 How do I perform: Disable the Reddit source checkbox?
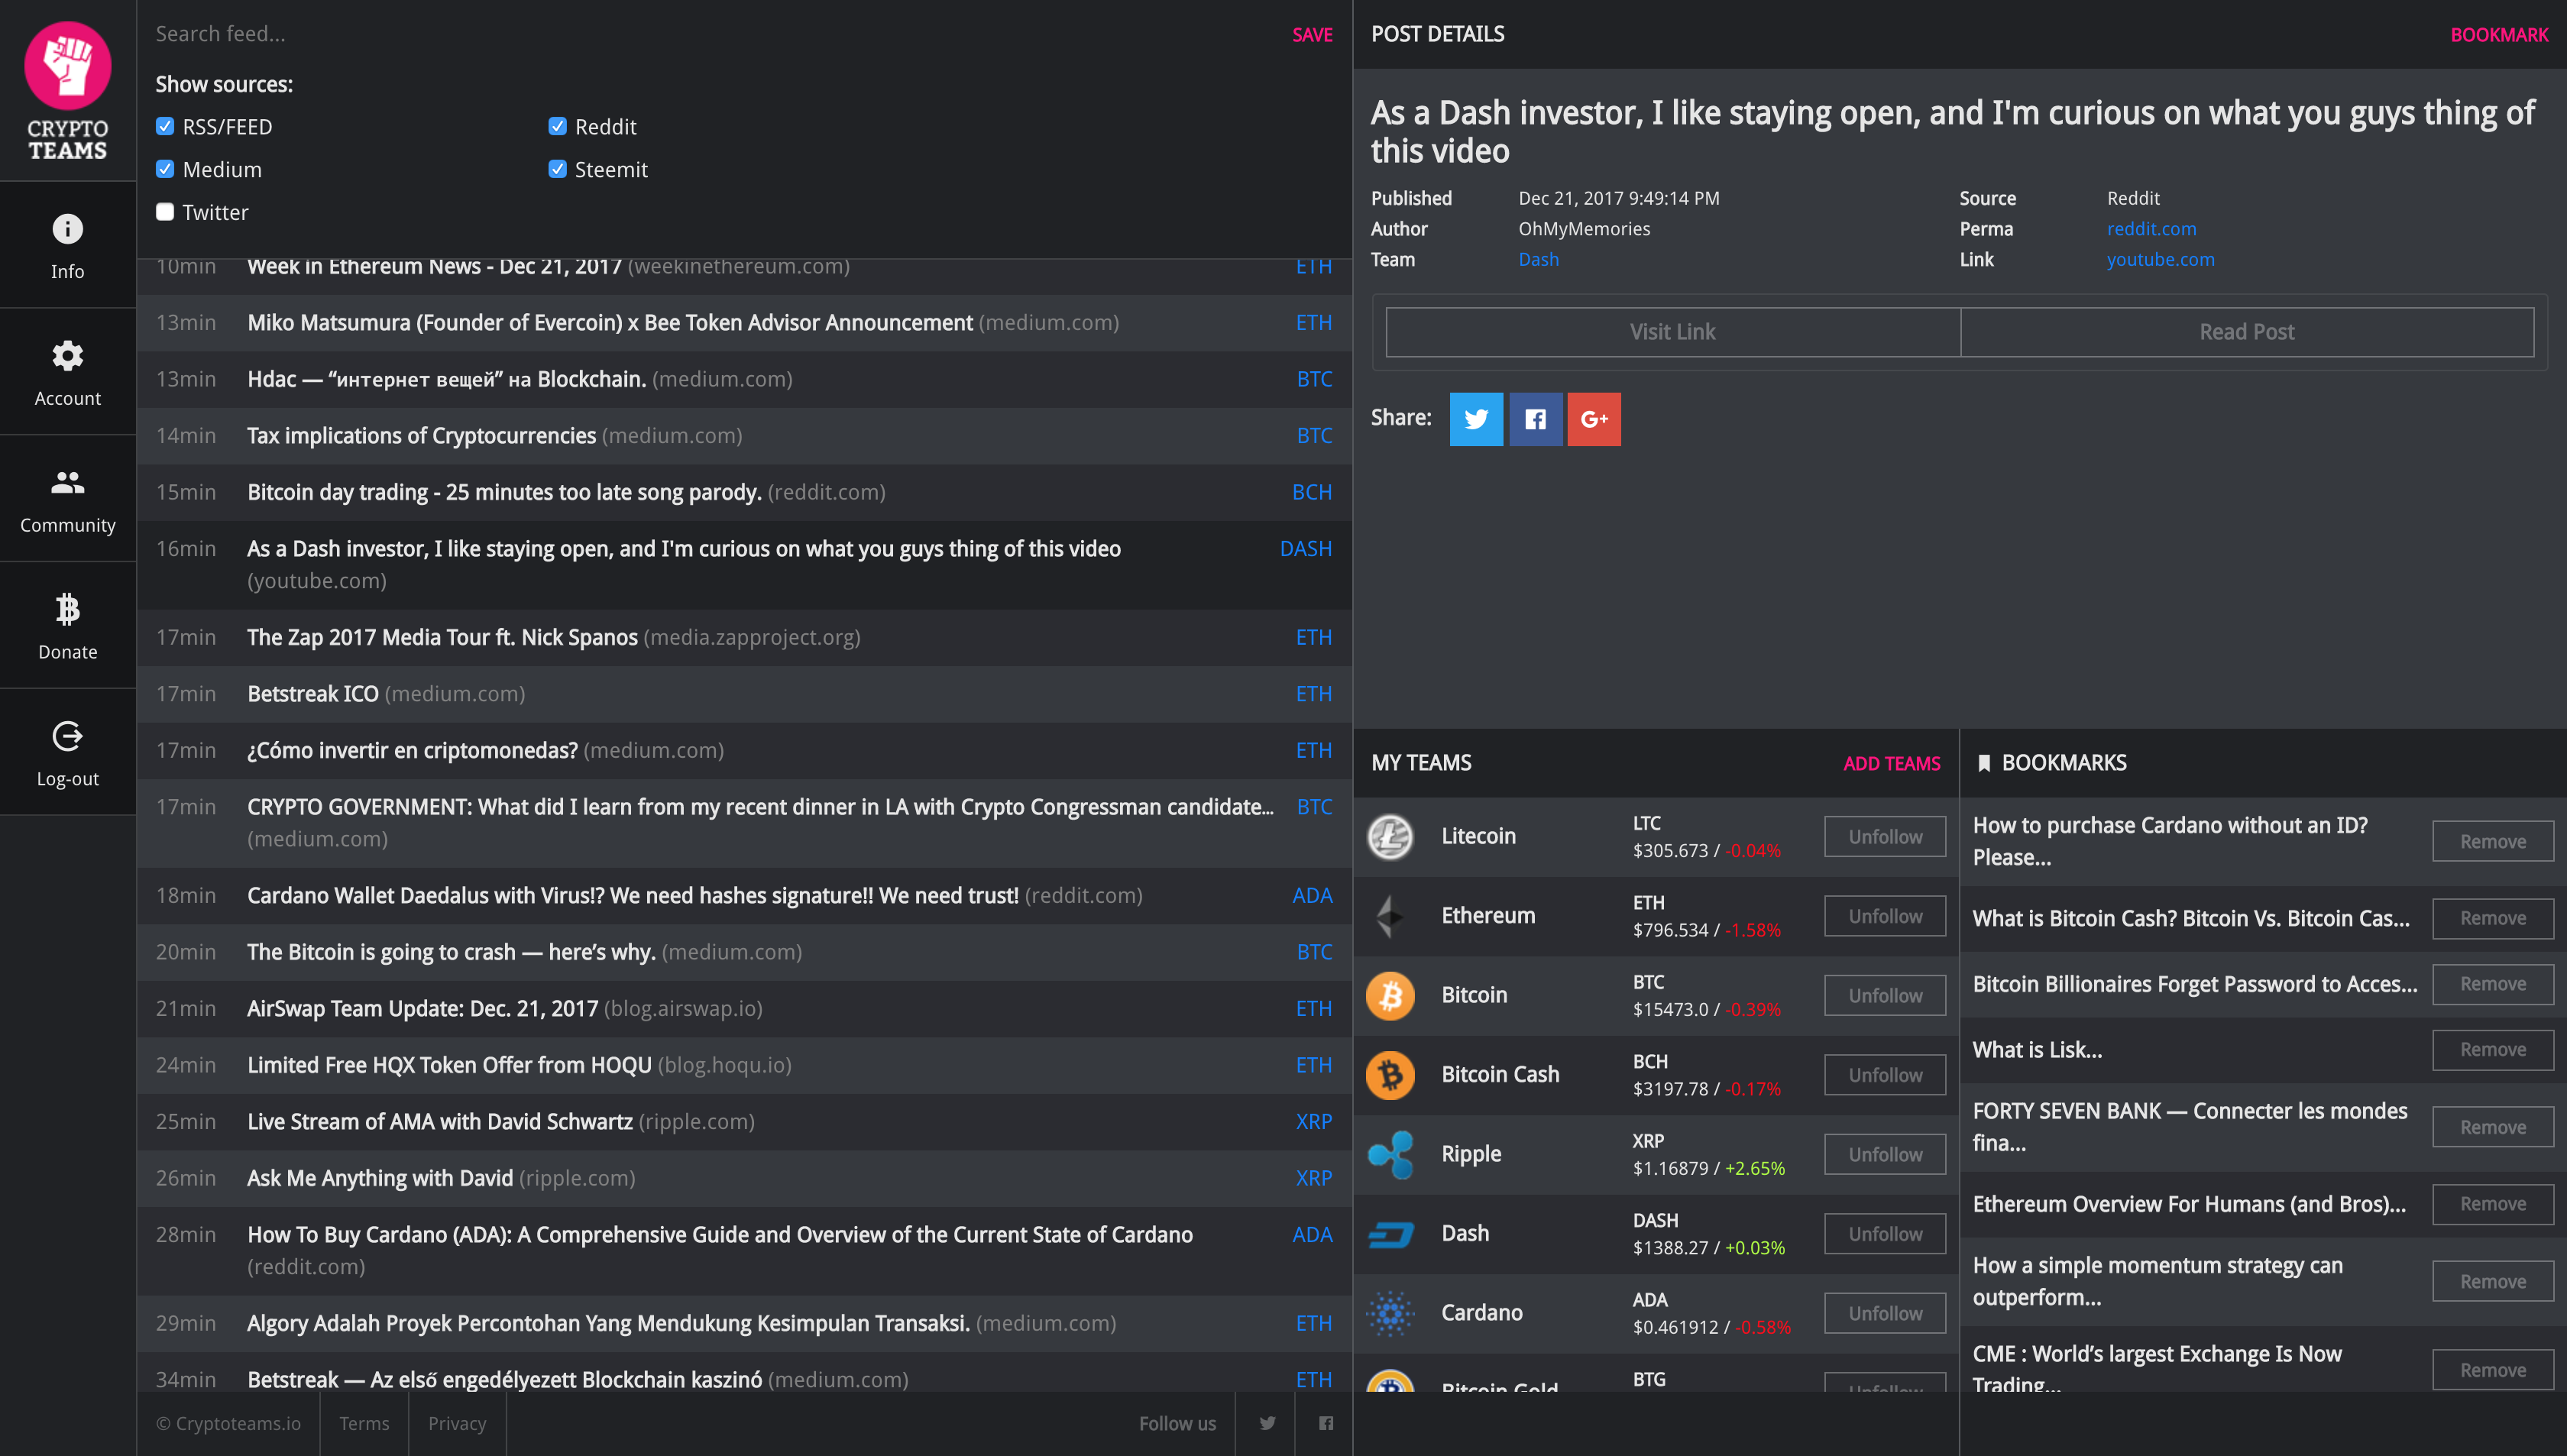coord(557,126)
